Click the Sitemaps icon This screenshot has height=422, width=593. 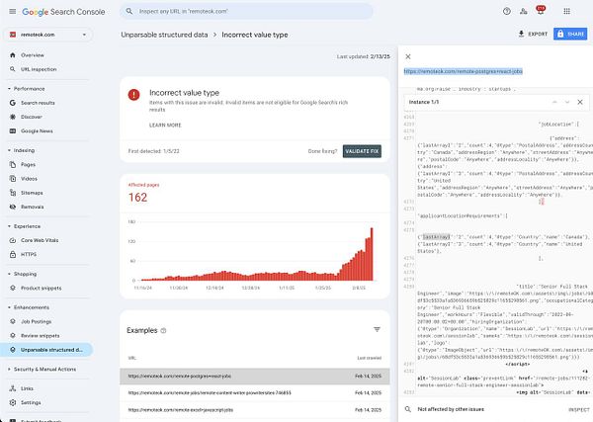pyautogui.click(x=13, y=193)
